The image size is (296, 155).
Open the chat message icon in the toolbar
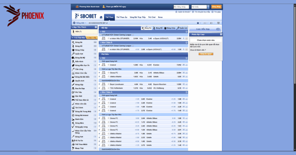point(219,23)
